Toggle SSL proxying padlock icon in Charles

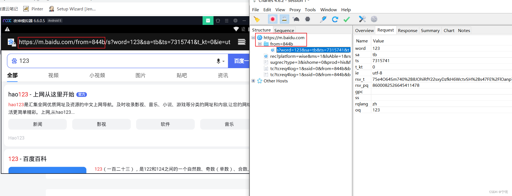point(284,19)
